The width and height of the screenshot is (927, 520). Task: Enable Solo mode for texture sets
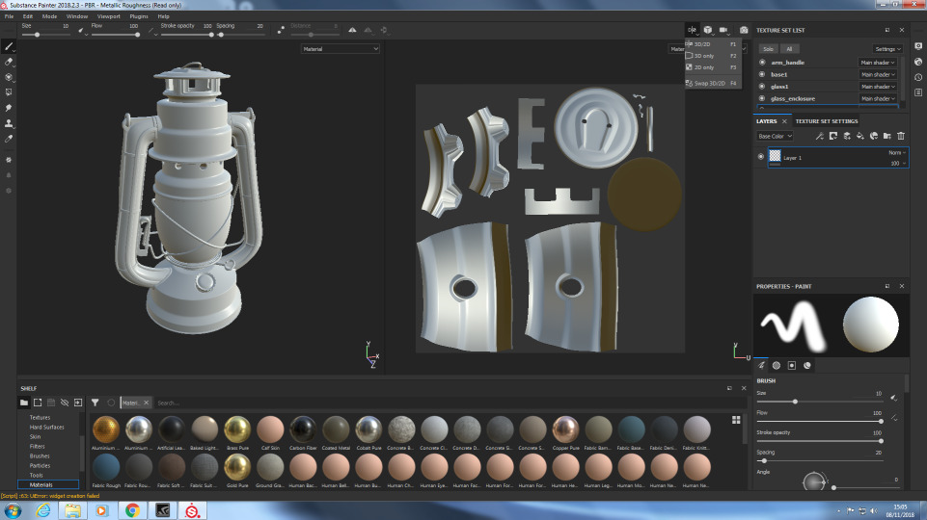point(768,49)
